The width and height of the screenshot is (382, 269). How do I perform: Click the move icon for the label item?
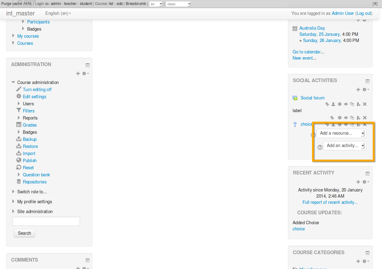(332, 118)
